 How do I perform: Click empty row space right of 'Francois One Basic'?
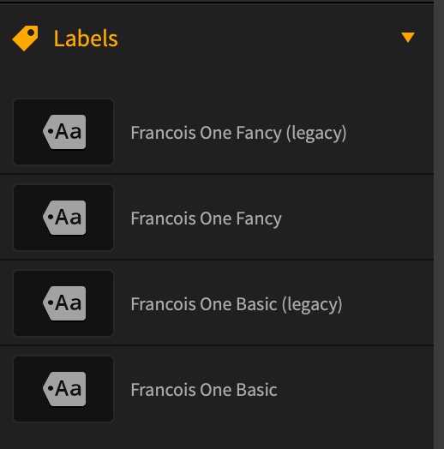355,389
